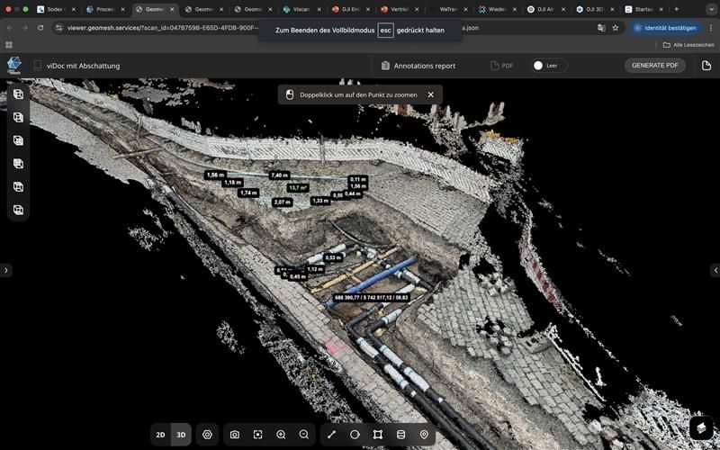Click the fit-to-view focus icon

pos(257,435)
